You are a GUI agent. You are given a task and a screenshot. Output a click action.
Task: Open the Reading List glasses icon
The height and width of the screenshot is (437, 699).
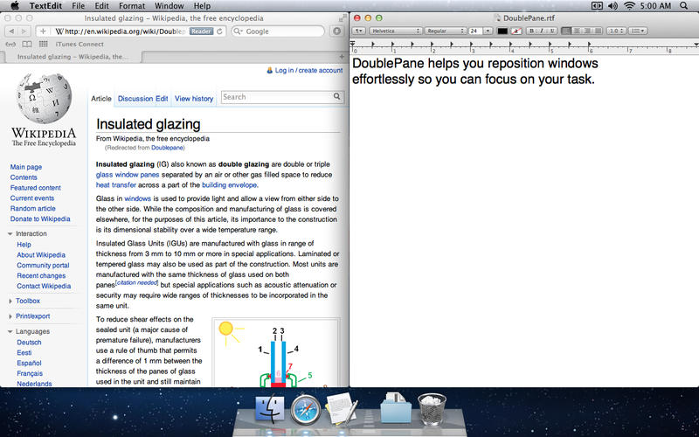(x=11, y=44)
